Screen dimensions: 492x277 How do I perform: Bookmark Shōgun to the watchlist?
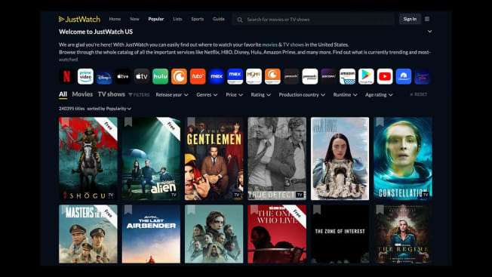[x=65, y=122]
